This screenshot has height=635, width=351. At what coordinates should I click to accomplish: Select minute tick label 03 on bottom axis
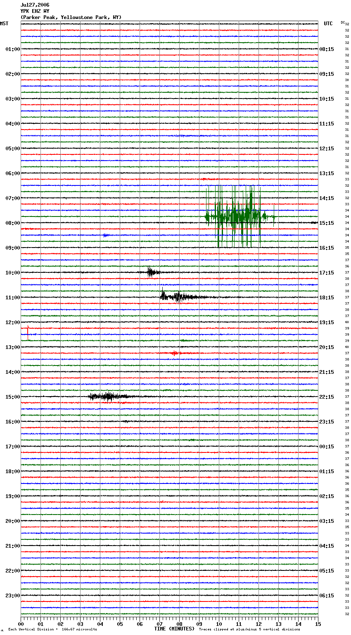coord(81,624)
